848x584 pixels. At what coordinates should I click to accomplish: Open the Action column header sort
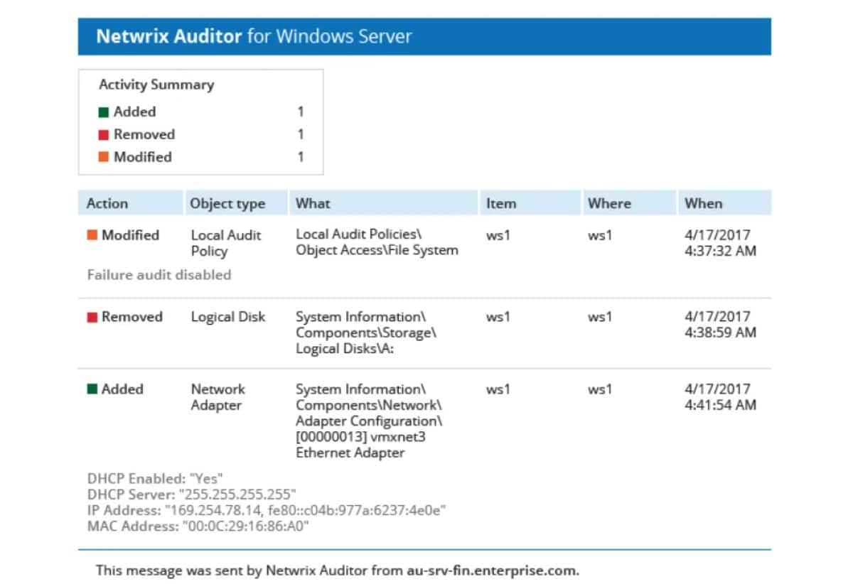point(107,203)
